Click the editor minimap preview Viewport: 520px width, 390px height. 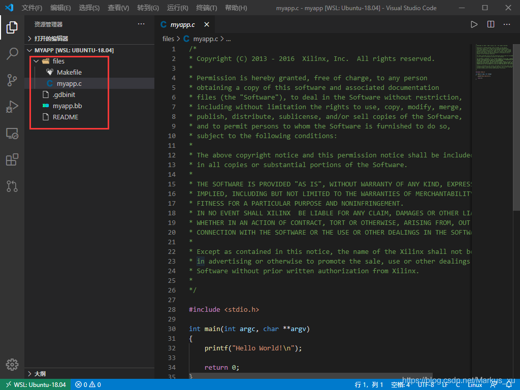tap(490, 62)
